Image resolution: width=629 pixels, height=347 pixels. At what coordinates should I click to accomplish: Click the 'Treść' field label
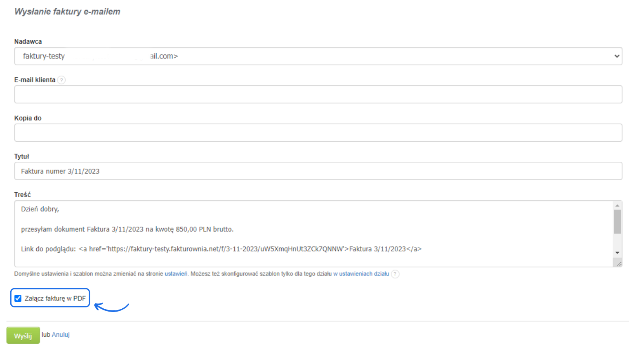pyautogui.click(x=23, y=195)
